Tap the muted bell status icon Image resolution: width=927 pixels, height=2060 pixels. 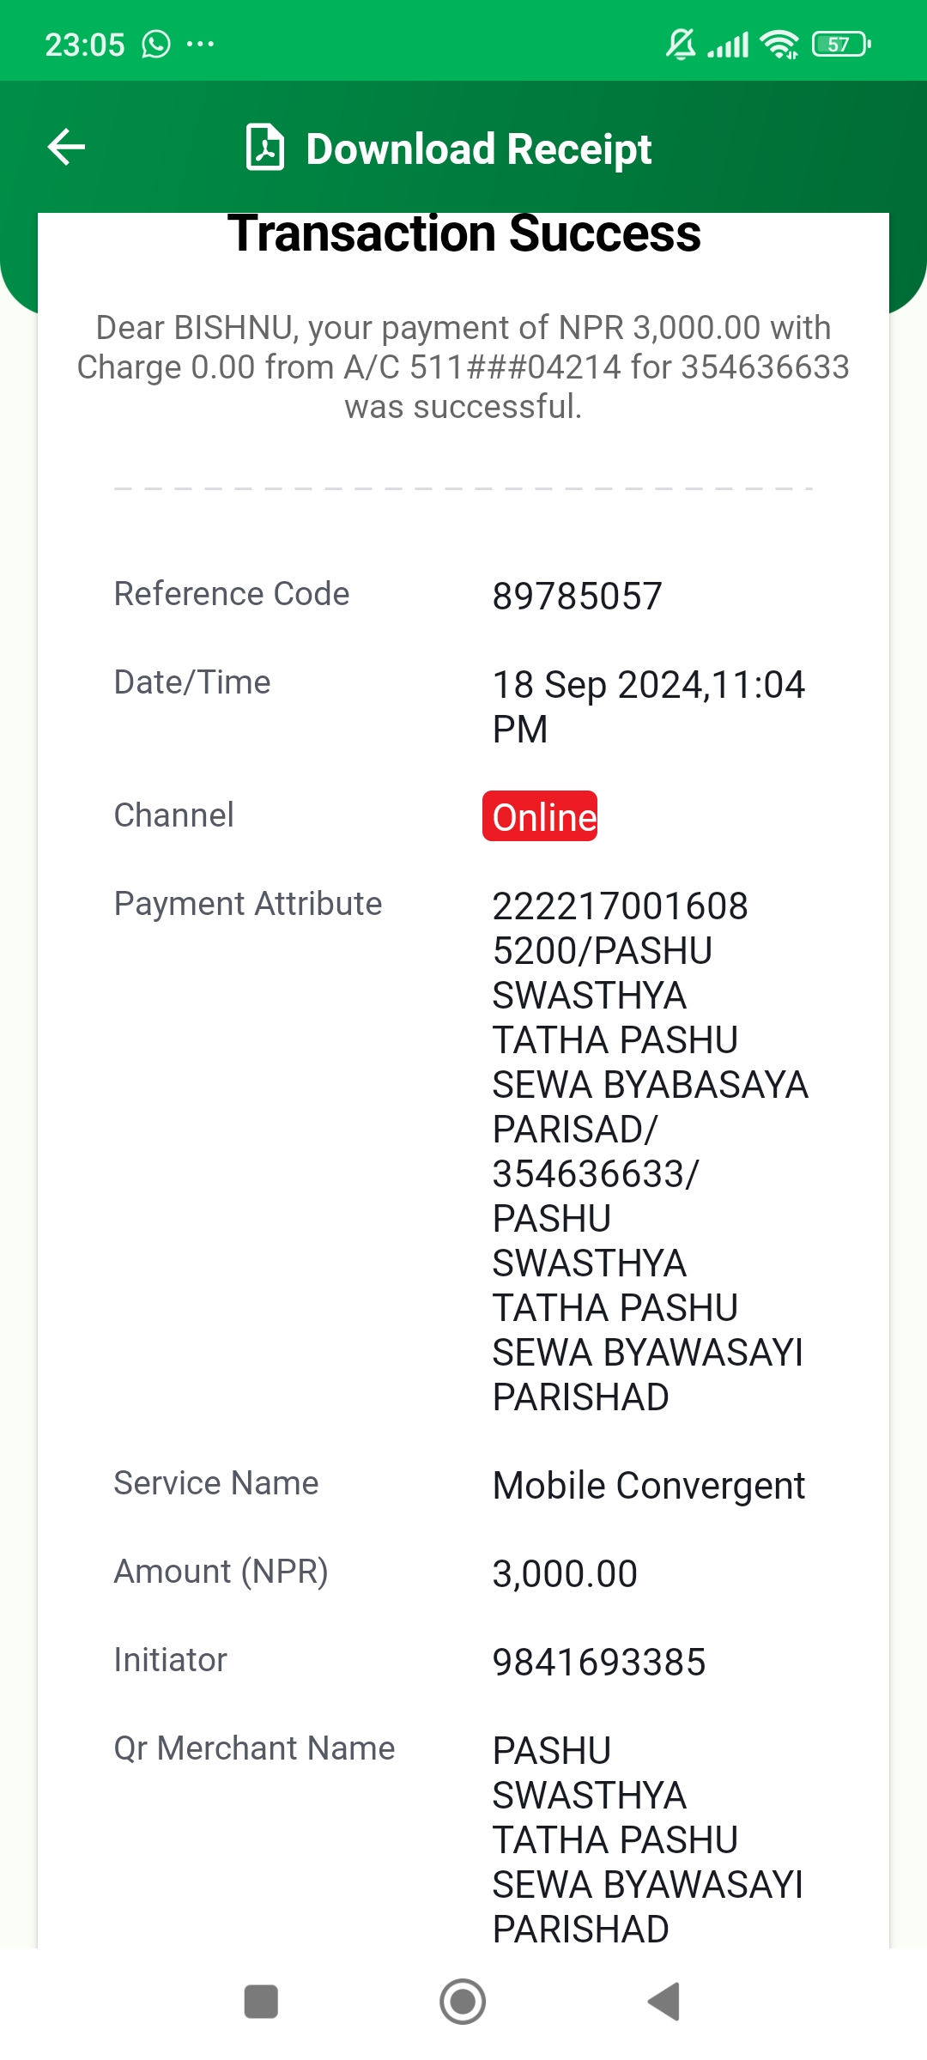(x=681, y=44)
